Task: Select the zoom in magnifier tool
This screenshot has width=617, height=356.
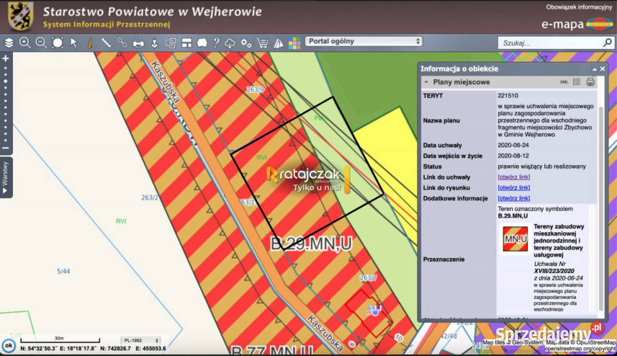Action: pyautogui.click(x=25, y=42)
